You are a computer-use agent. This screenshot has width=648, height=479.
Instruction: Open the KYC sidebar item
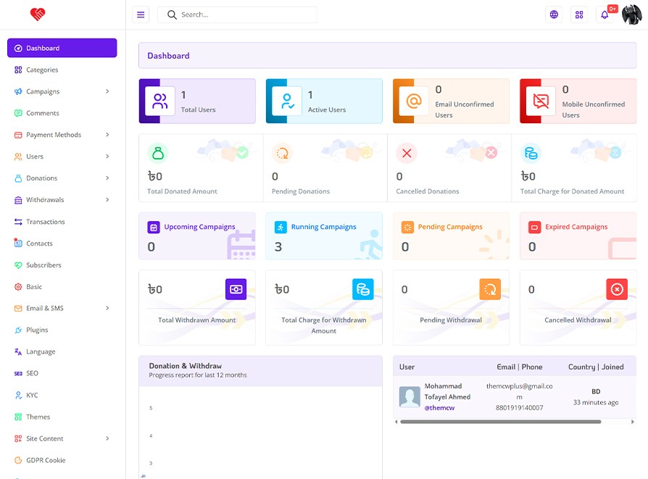click(32, 395)
